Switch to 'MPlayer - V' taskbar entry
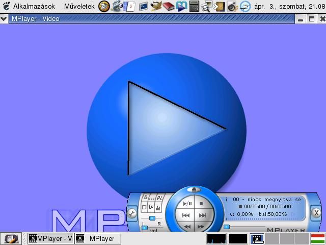Screen dimensions: 326x245 (x=51, y=238)
